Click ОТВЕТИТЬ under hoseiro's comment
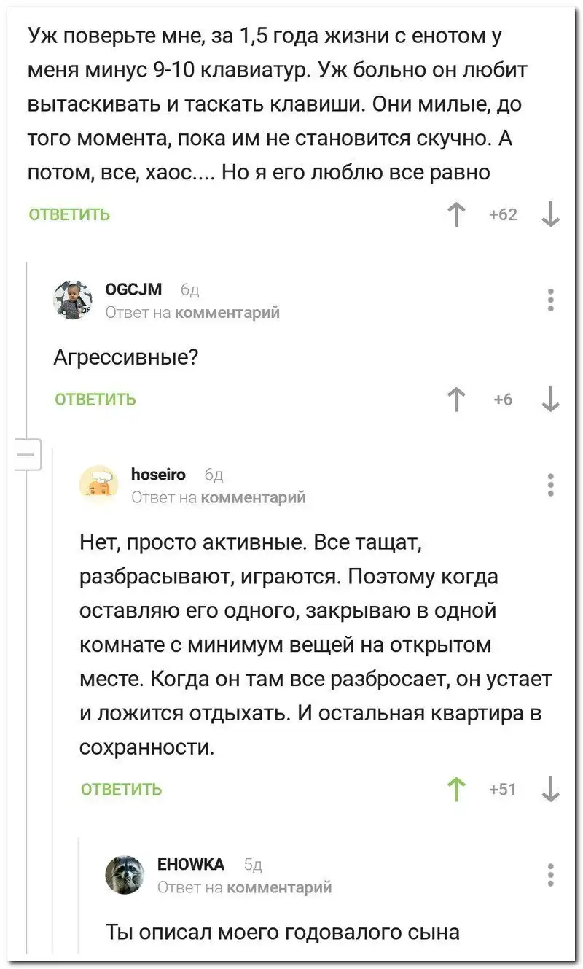 click(122, 790)
